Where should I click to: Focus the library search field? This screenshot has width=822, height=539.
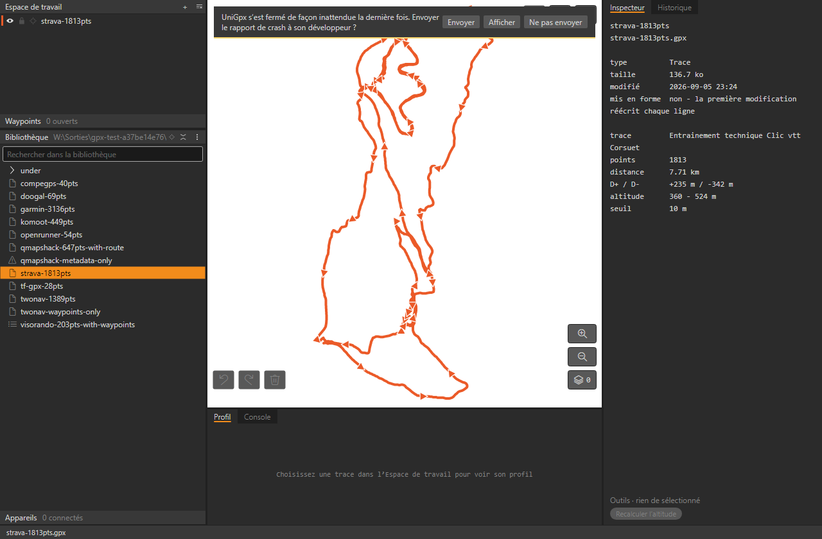[103, 154]
